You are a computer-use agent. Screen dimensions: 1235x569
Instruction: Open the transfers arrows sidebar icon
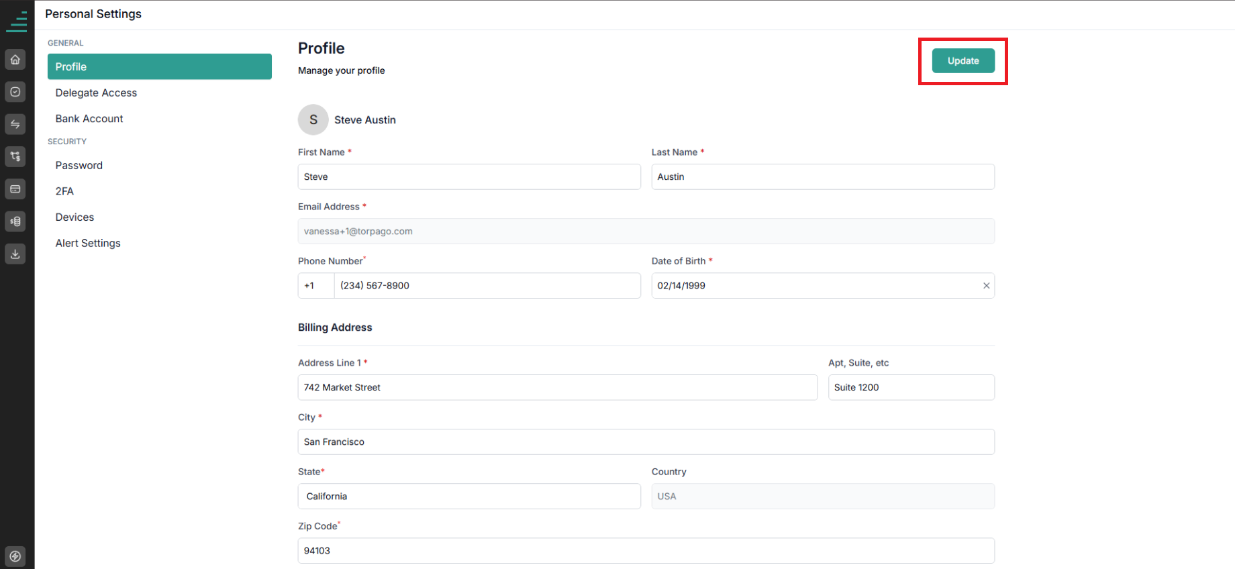pyautogui.click(x=15, y=124)
